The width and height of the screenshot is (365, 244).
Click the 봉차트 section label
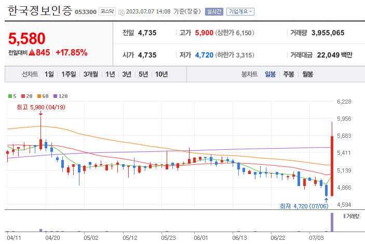[250, 74]
